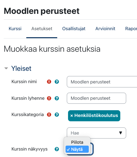Select the Asetukset tab

(42, 29)
